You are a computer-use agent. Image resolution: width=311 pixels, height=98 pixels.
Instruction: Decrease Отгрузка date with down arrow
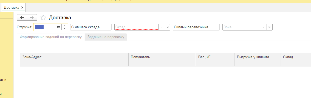tap(64, 29)
